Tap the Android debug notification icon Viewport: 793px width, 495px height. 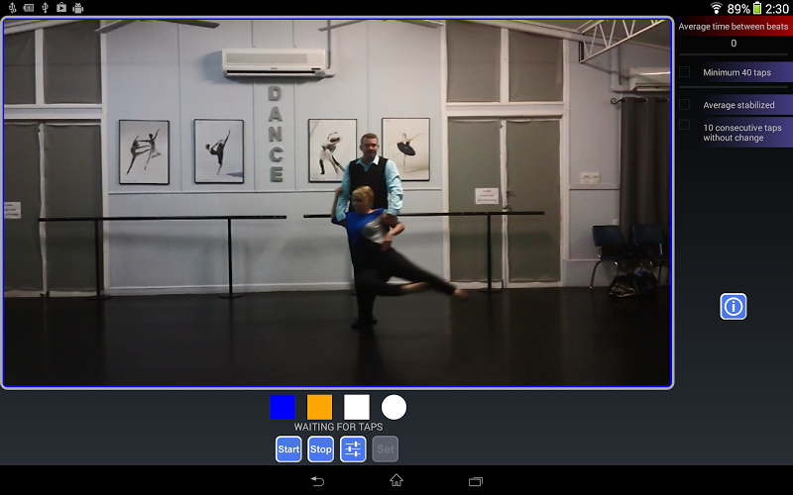(78, 8)
